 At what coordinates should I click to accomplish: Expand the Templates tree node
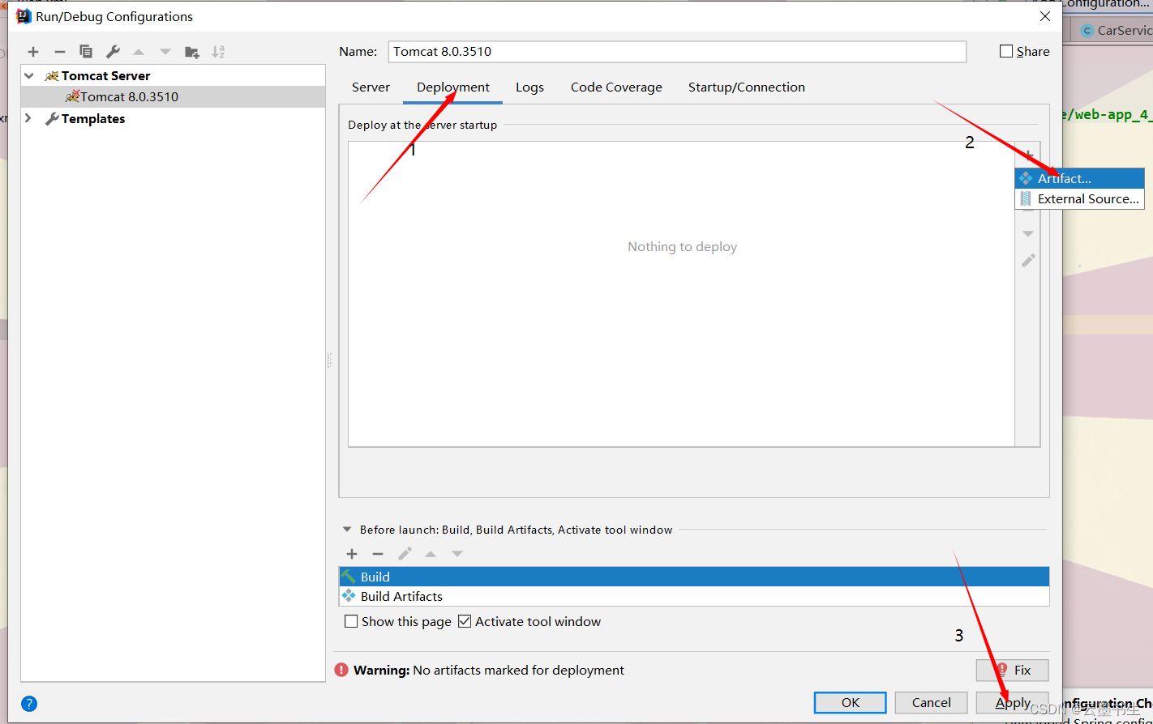29,118
